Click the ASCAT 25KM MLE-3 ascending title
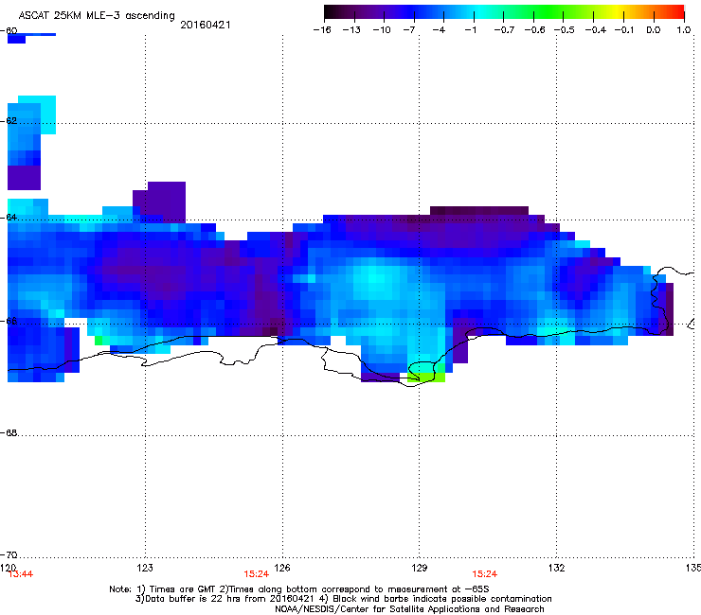 [97, 16]
